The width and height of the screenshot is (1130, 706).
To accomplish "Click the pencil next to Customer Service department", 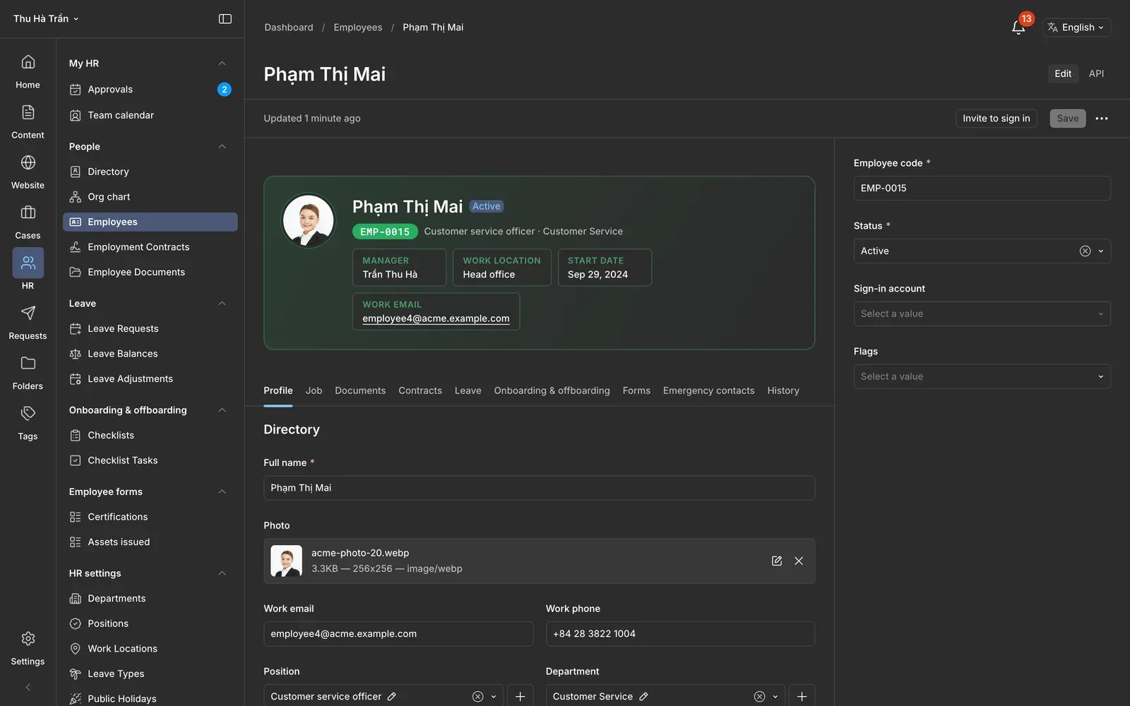I will pyautogui.click(x=643, y=697).
